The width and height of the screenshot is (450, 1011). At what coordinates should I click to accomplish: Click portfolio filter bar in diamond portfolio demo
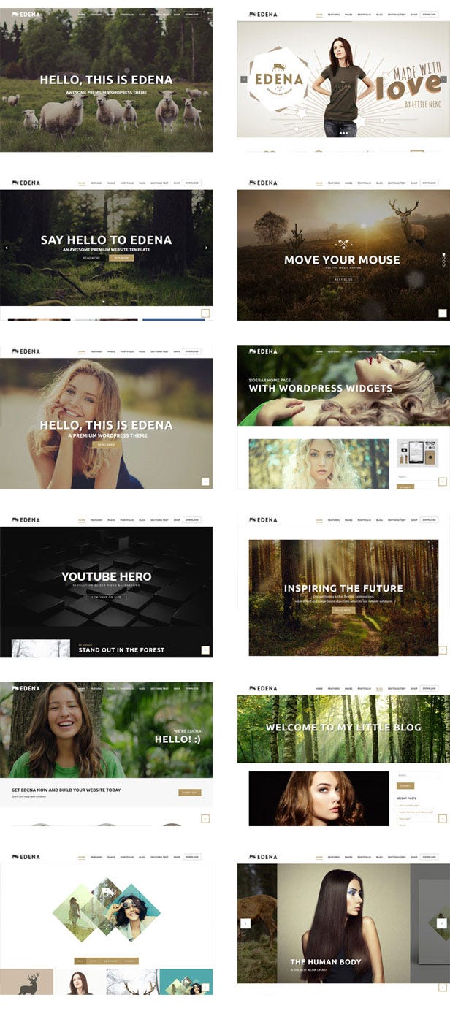point(107,961)
